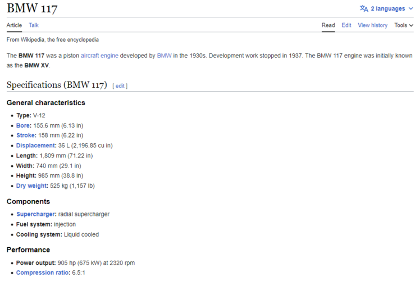The image size is (415, 281).
Task: Open the Compression ratio link
Action: coord(42,273)
